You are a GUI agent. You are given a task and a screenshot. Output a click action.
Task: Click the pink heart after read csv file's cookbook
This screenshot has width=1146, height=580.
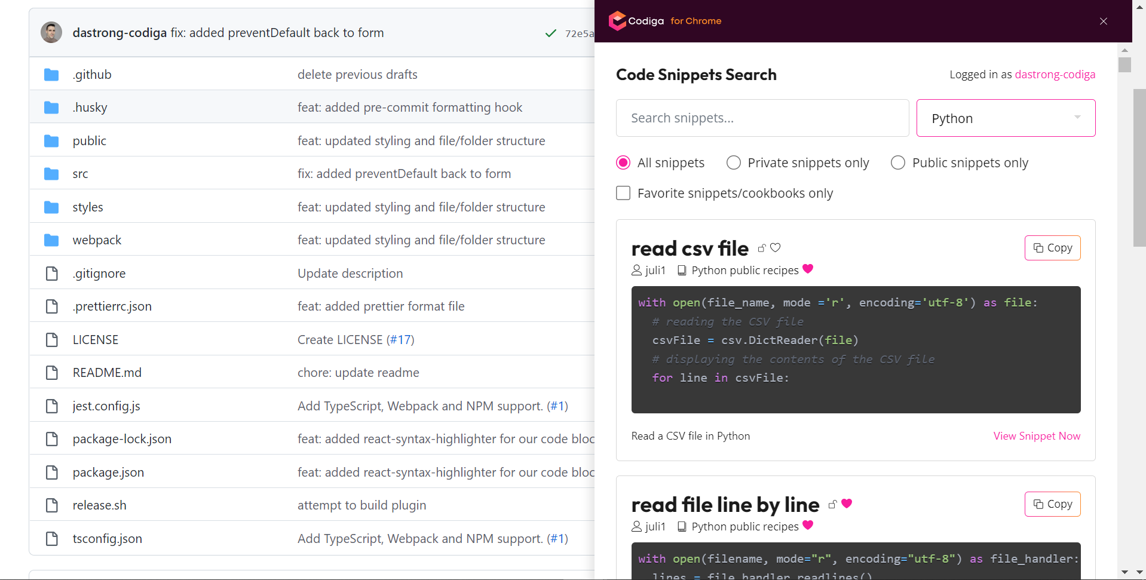[808, 269]
